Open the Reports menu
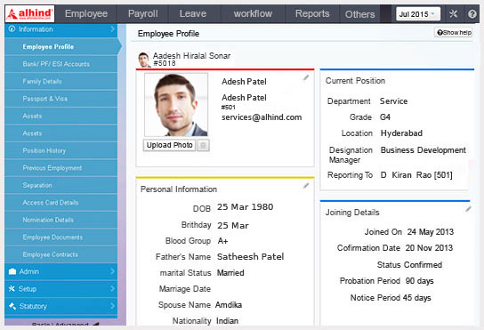Viewport: 484px width, 330px height. pos(312,14)
